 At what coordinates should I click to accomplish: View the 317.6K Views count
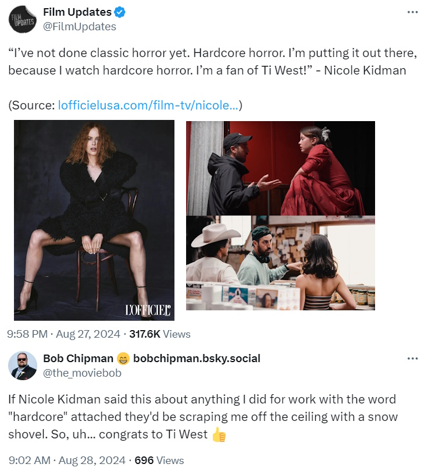click(x=160, y=334)
